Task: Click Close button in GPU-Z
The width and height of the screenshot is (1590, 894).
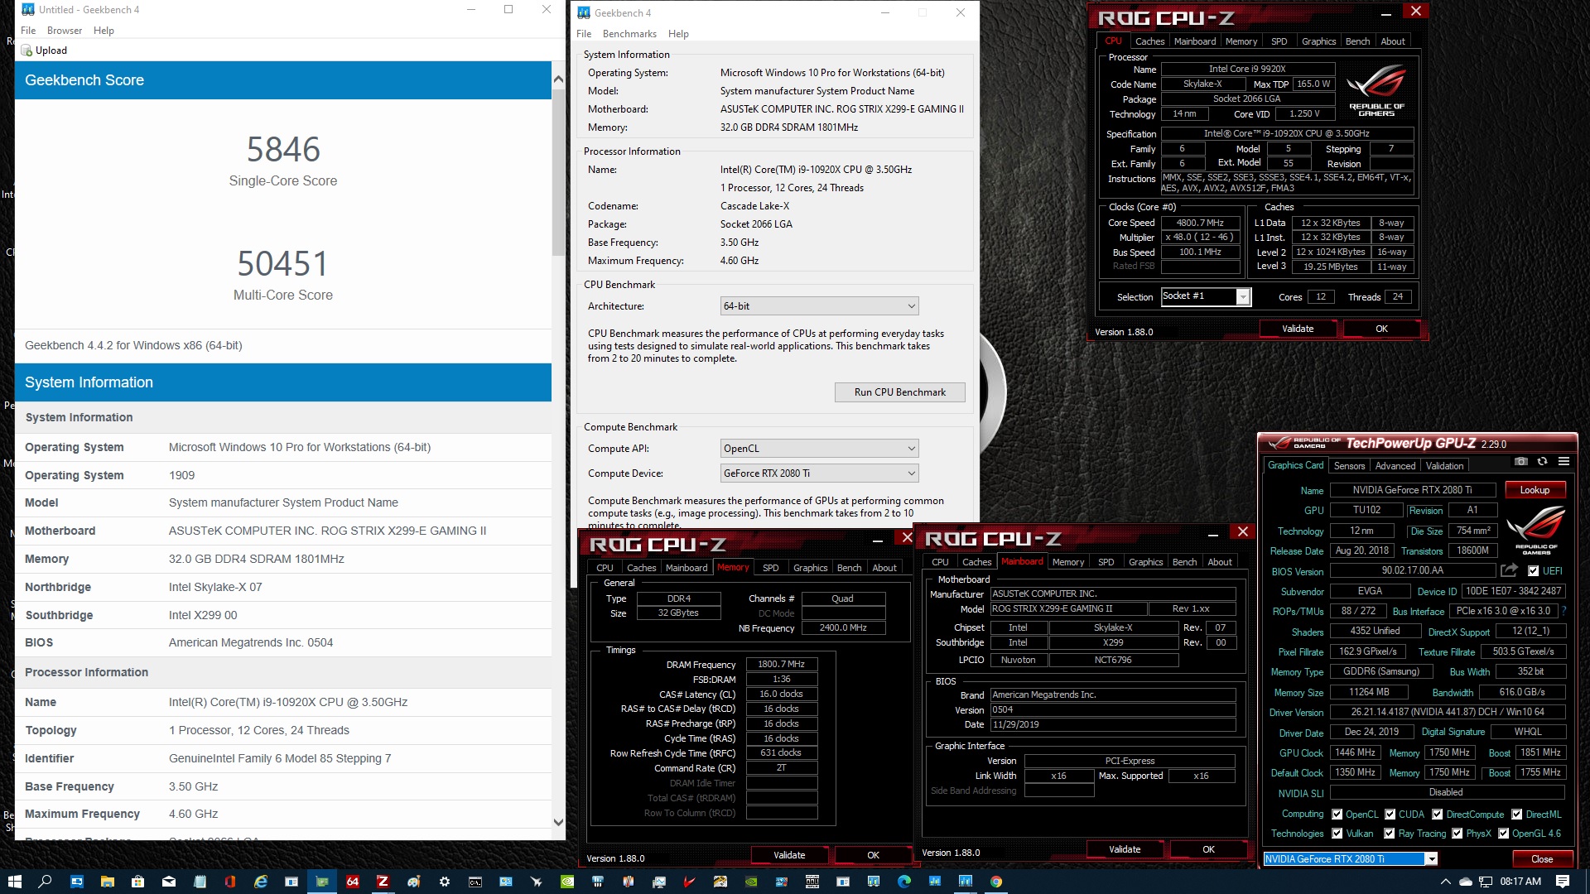Action: pyautogui.click(x=1542, y=859)
